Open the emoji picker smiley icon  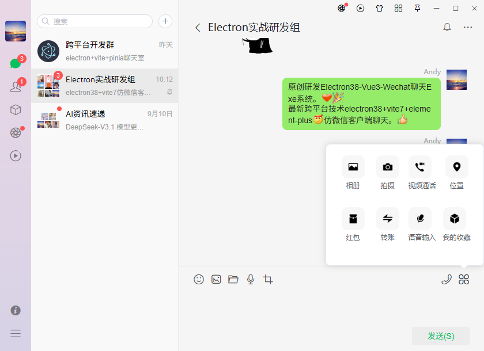tap(199, 280)
